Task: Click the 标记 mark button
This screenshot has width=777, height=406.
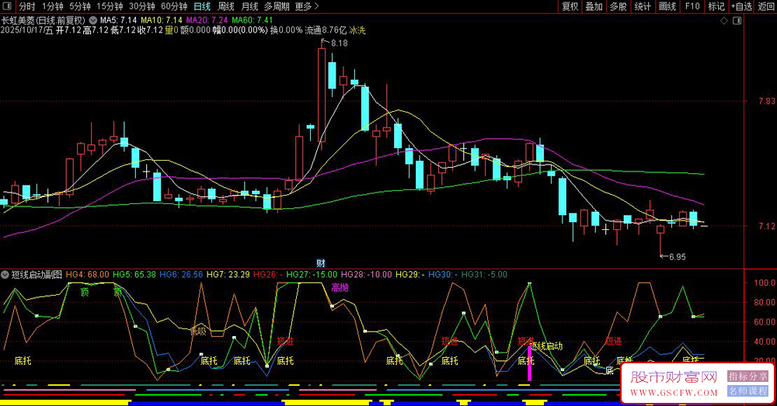Action: click(716, 6)
